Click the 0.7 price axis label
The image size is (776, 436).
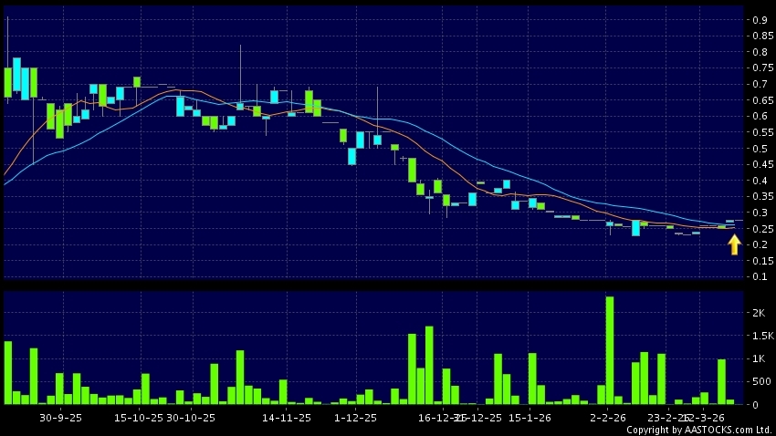[760, 84]
